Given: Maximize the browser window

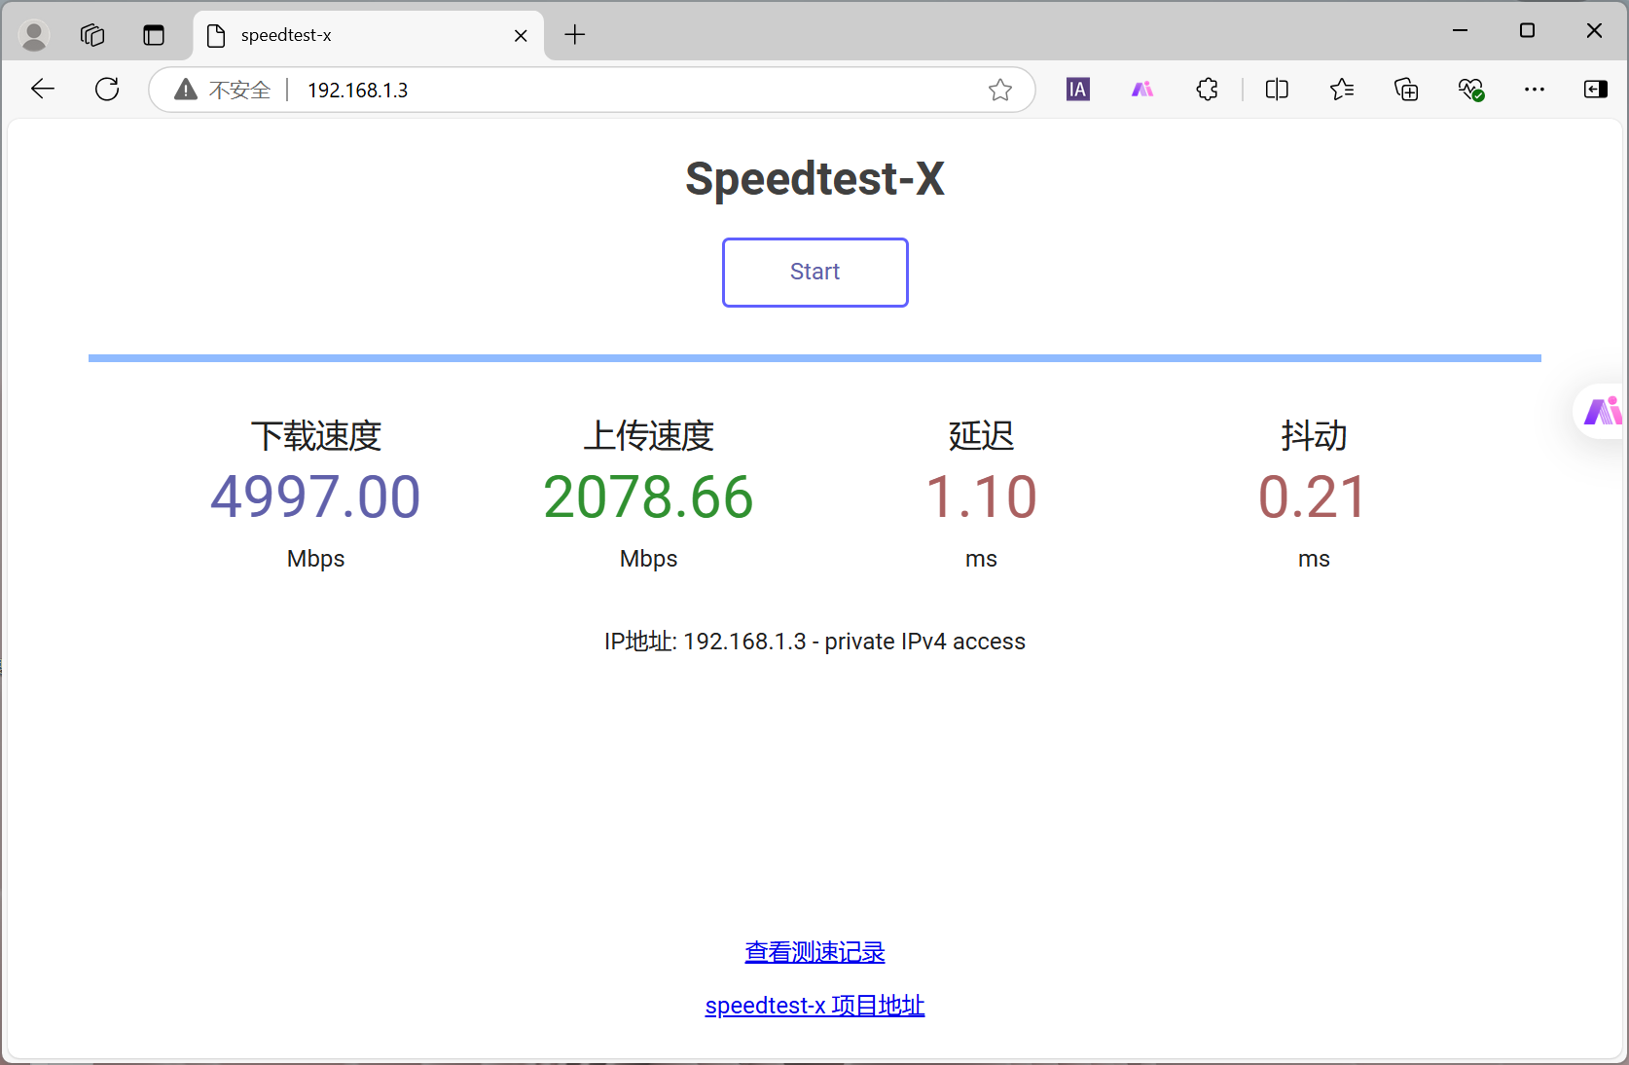Looking at the screenshot, I should [x=1527, y=30].
